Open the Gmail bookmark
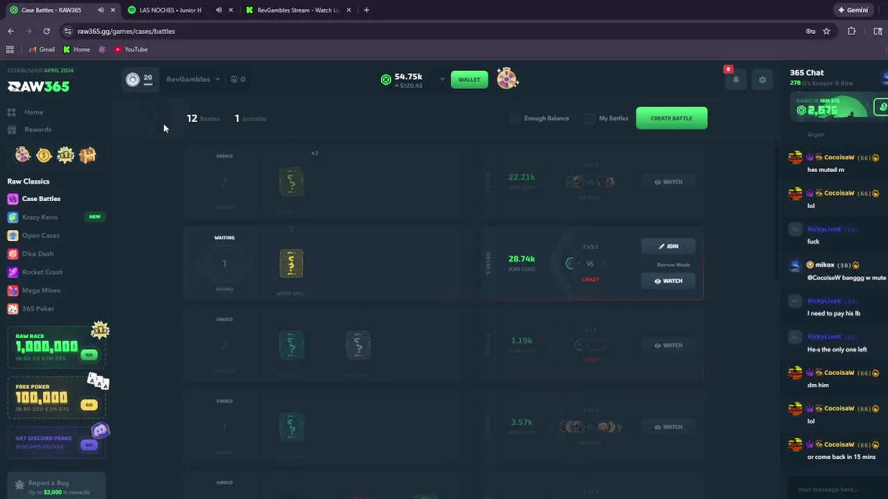888x499 pixels. pos(42,49)
